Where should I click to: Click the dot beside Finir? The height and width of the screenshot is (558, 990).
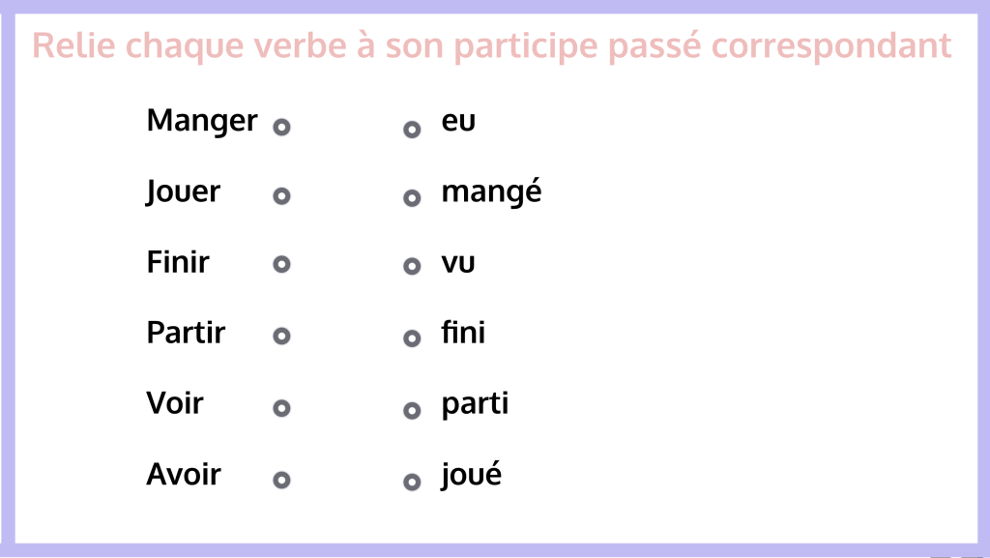coord(281,265)
